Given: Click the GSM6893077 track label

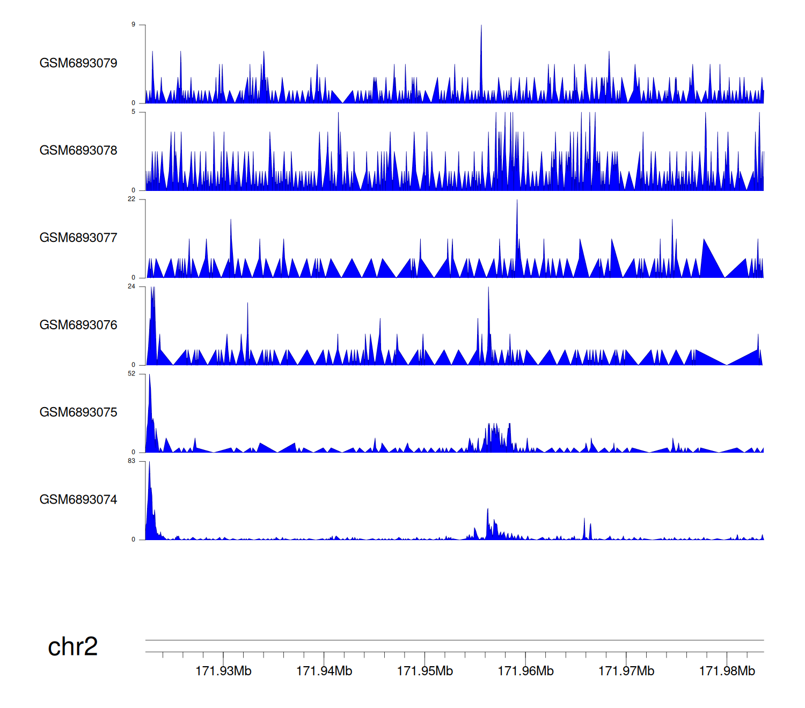Looking at the screenshot, I should pos(78,238).
